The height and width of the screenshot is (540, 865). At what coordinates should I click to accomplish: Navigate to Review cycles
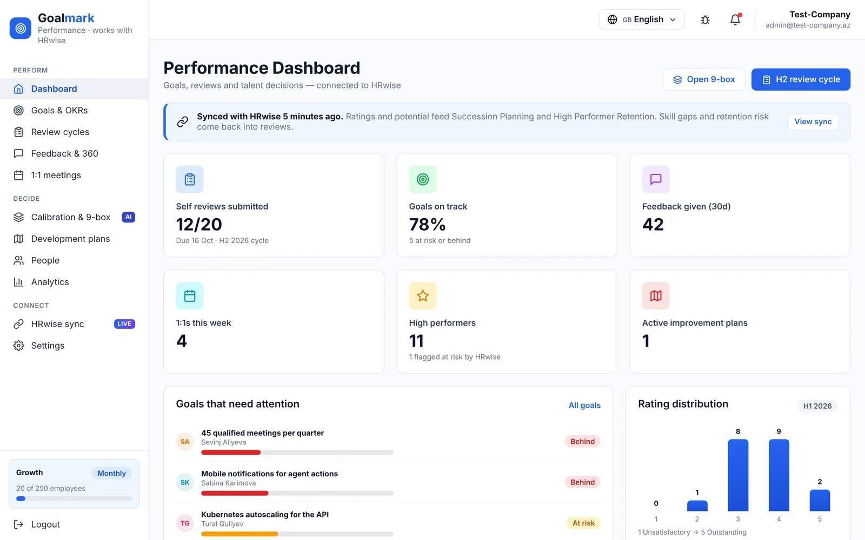point(74,132)
